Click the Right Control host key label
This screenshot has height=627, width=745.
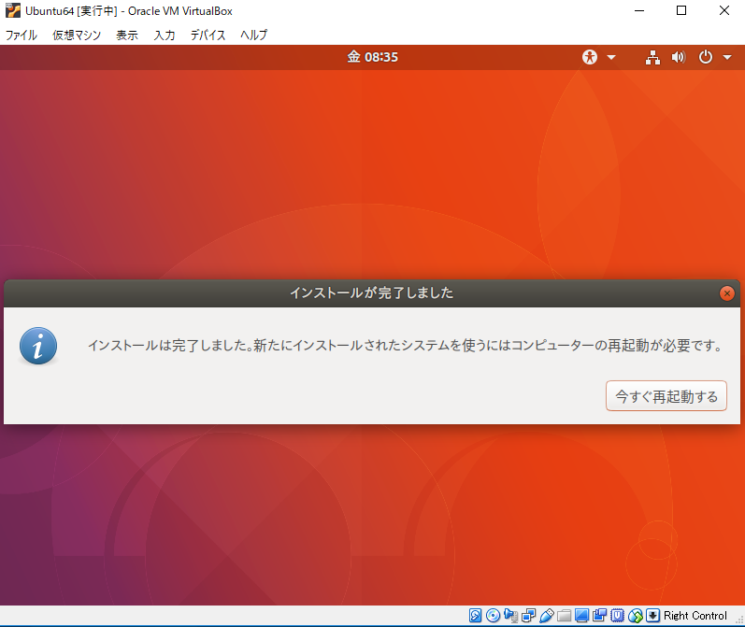(x=695, y=616)
